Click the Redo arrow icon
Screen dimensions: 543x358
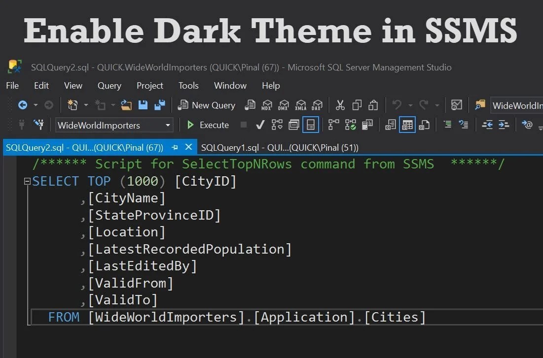(424, 105)
